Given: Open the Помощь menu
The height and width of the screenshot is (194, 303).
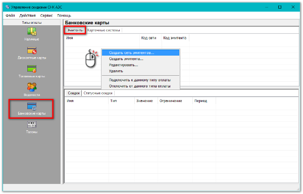Looking at the screenshot, I should tap(64, 16).
